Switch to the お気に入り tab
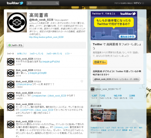The image size is (151, 138). pos(22,53)
